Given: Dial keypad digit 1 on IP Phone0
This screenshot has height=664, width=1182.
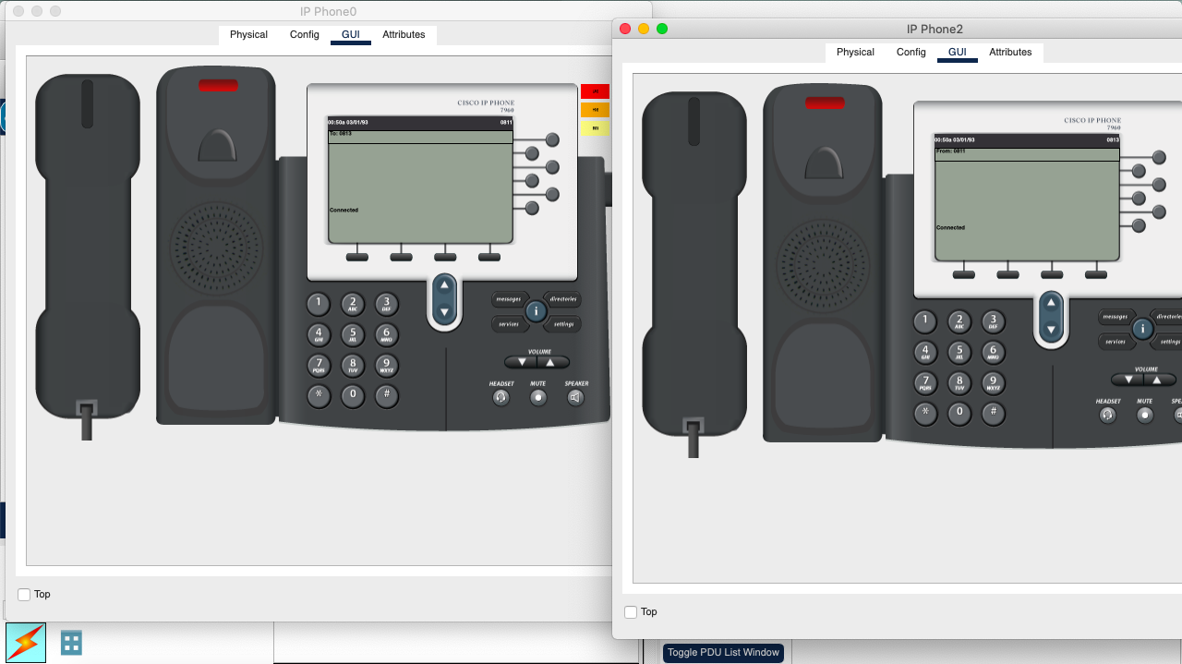Looking at the screenshot, I should 319,303.
